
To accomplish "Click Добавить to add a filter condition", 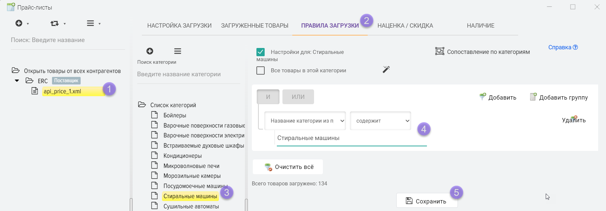I will 498,97.
